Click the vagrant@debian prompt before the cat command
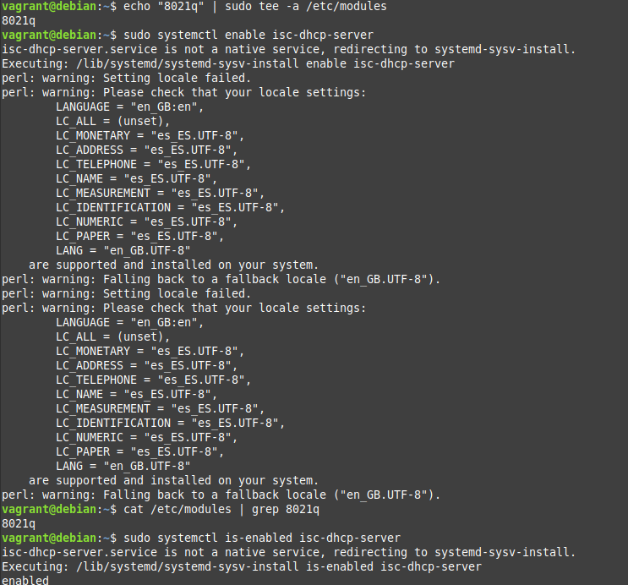This screenshot has width=628, height=585. (57, 509)
